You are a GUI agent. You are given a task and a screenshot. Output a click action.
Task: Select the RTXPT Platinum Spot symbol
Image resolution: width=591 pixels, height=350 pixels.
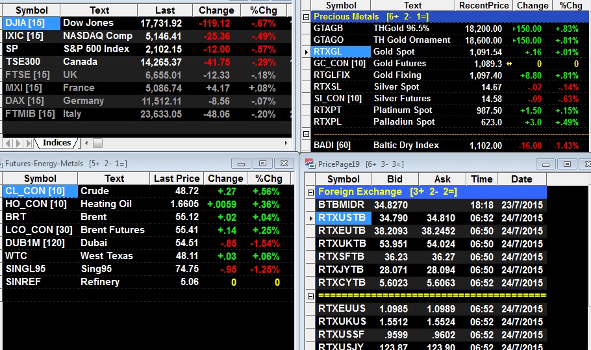[341, 110]
